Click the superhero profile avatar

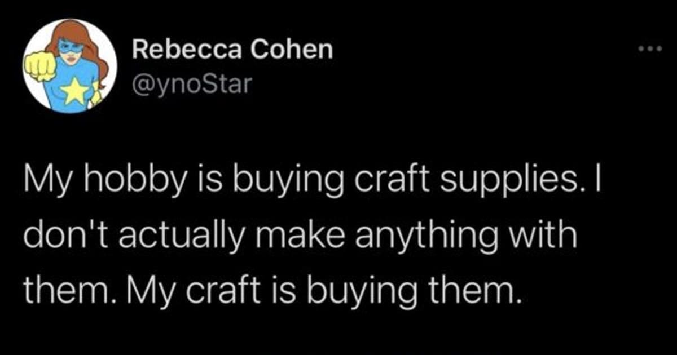click(70, 66)
